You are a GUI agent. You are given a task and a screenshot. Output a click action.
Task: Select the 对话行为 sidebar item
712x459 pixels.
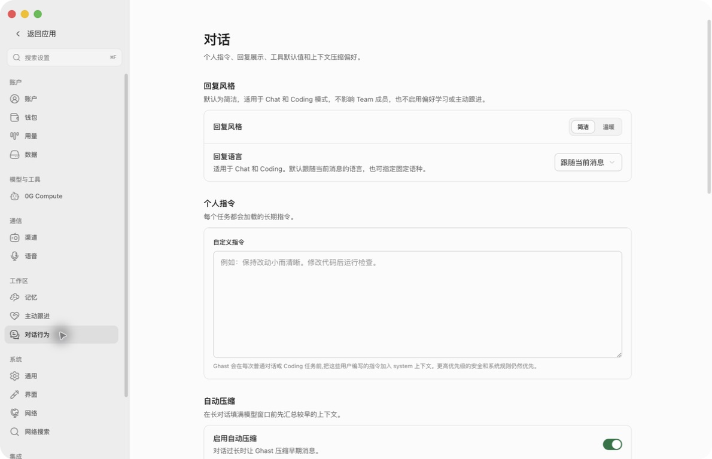tap(61, 335)
